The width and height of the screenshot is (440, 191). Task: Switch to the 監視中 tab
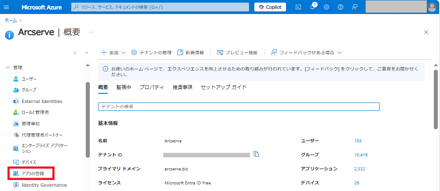(x=124, y=87)
